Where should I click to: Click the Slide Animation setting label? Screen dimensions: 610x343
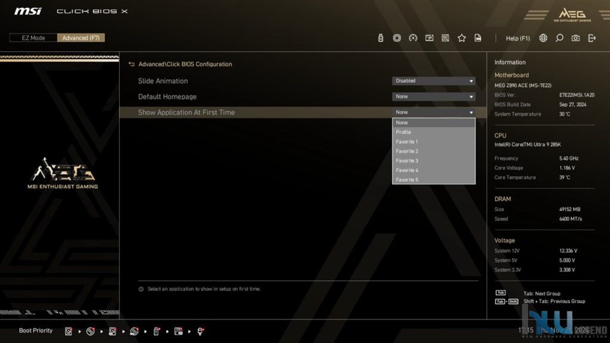(x=163, y=81)
